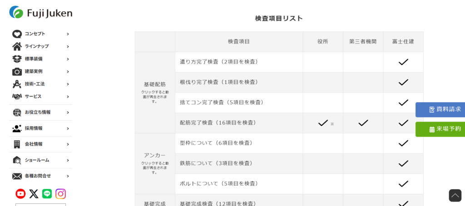Click the LINE icon

point(47,194)
